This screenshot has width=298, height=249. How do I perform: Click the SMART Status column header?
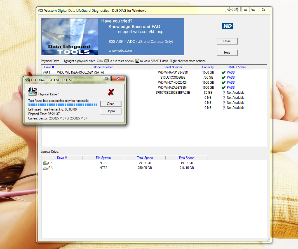pyautogui.click(x=236, y=67)
